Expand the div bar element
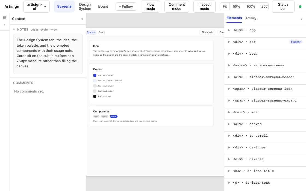The height and width of the screenshot is (191, 306). [x=229, y=42]
